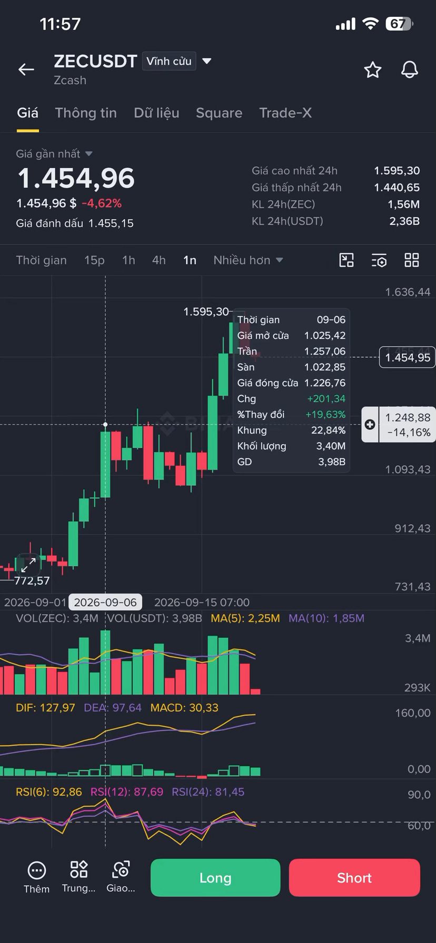Image resolution: width=436 pixels, height=943 pixels.
Task: Expand chart to fullscreen with arrows icon
Action: (28, 565)
